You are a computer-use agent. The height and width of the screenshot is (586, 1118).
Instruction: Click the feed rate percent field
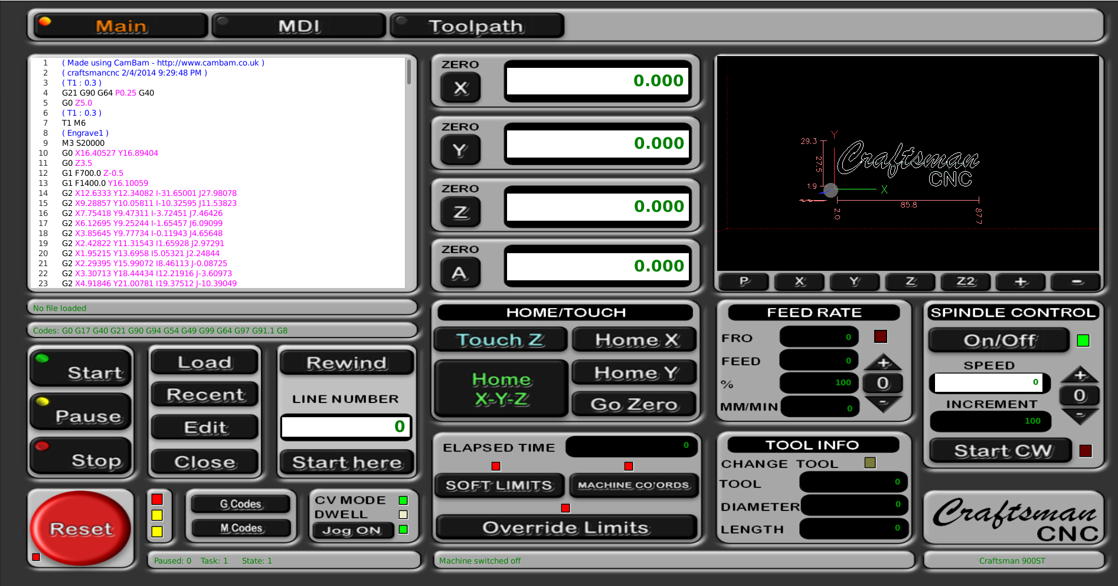[x=819, y=383]
